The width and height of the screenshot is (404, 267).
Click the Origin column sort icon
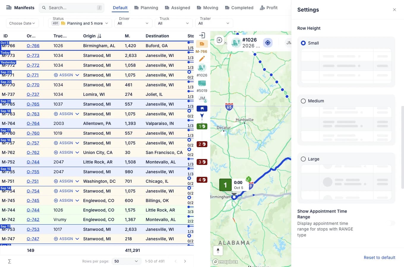[x=99, y=36]
